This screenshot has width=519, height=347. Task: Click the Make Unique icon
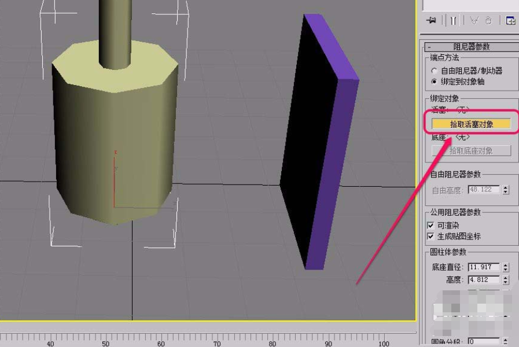tap(474, 20)
